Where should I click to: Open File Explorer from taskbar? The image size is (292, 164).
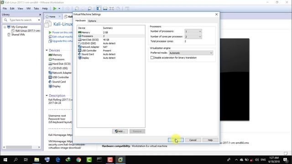click(36, 160)
